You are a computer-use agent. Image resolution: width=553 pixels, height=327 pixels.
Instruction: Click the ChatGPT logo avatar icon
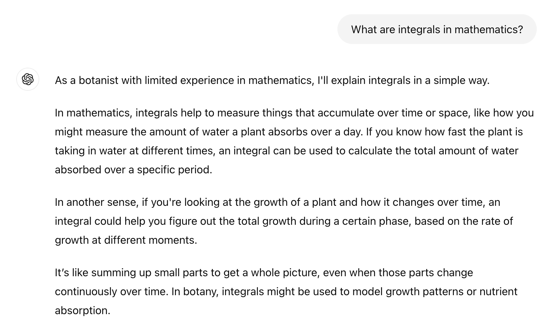coord(28,80)
